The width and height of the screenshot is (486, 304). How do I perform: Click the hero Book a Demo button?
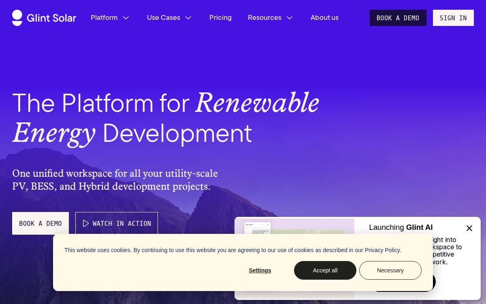40,223
